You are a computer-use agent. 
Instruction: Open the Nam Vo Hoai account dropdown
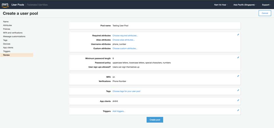coord(221,5)
